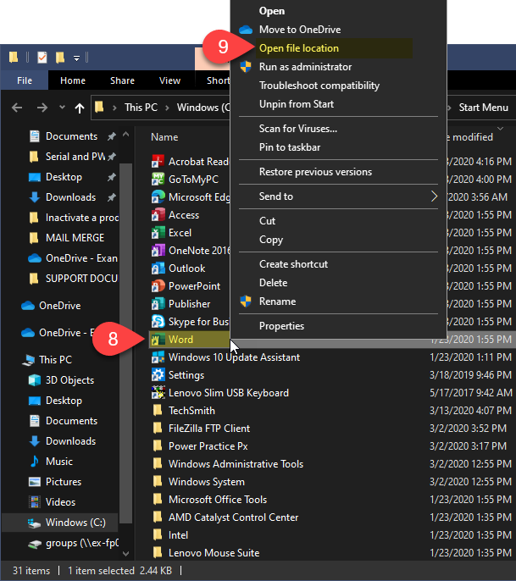516x581 pixels.
Task: Select This PC in the navigation pane
Action: point(55,360)
